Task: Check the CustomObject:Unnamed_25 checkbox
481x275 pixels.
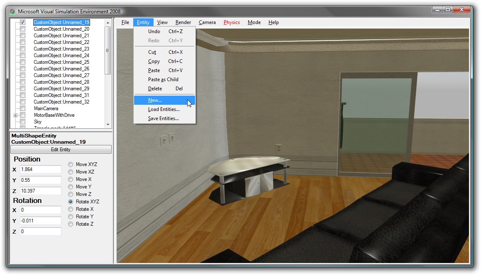Action: tap(22, 62)
